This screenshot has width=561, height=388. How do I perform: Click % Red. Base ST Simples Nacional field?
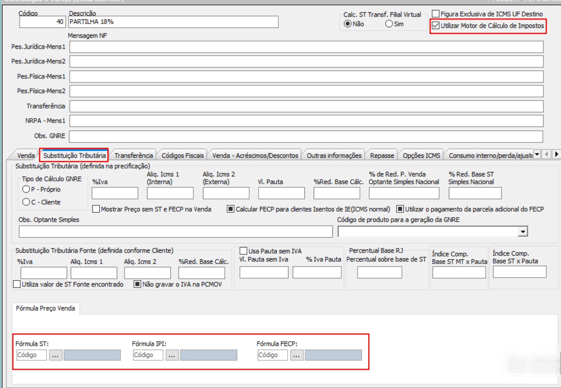[475, 193]
